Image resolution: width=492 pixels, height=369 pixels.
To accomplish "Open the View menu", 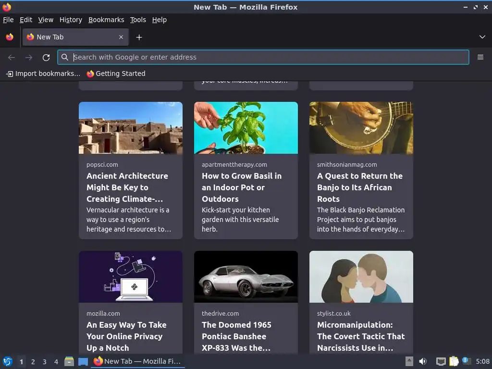I will coord(46,20).
